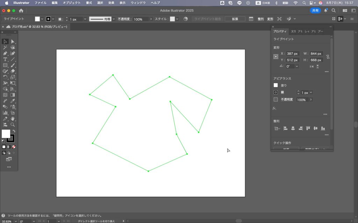The height and width of the screenshot is (223, 358).
Task: Select the Curvature tool
Action: [x=13, y=53]
